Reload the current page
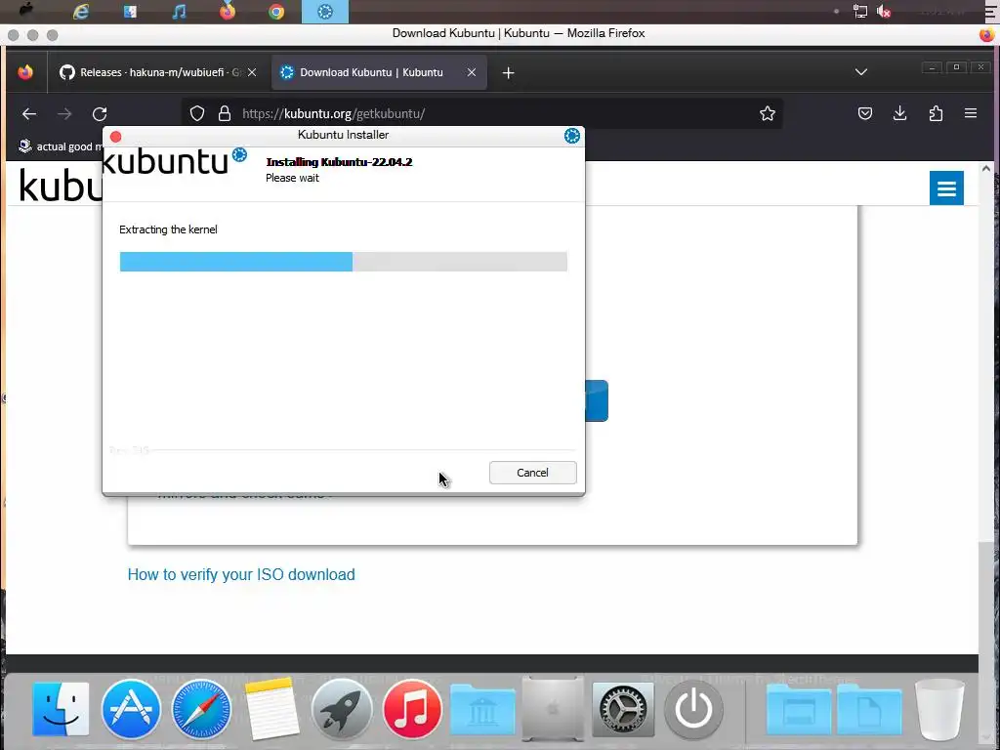The image size is (1000, 750). coord(100,113)
